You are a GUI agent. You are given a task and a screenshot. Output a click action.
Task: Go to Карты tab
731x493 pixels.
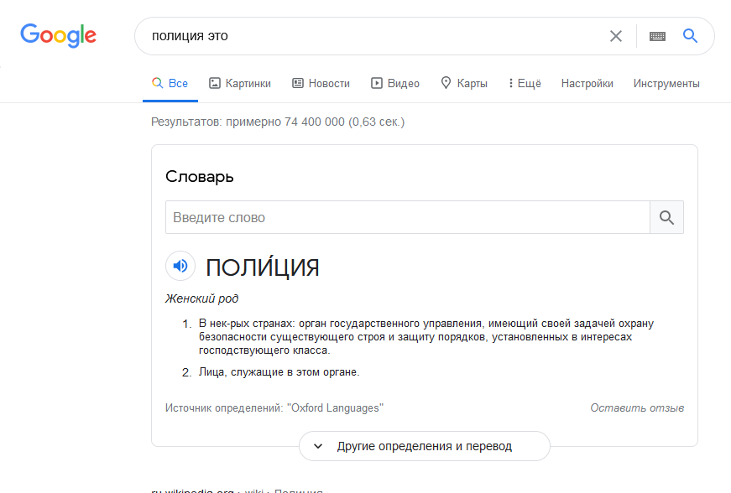coord(463,83)
